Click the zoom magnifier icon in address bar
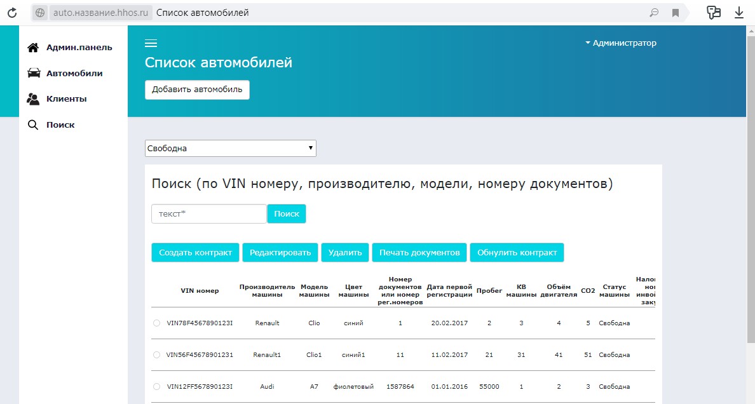755x404 pixels. click(x=653, y=13)
